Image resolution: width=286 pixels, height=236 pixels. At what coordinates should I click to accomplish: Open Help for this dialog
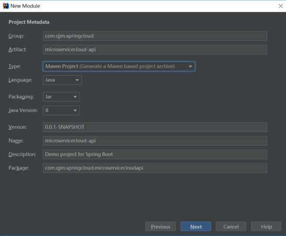coord(266,227)
